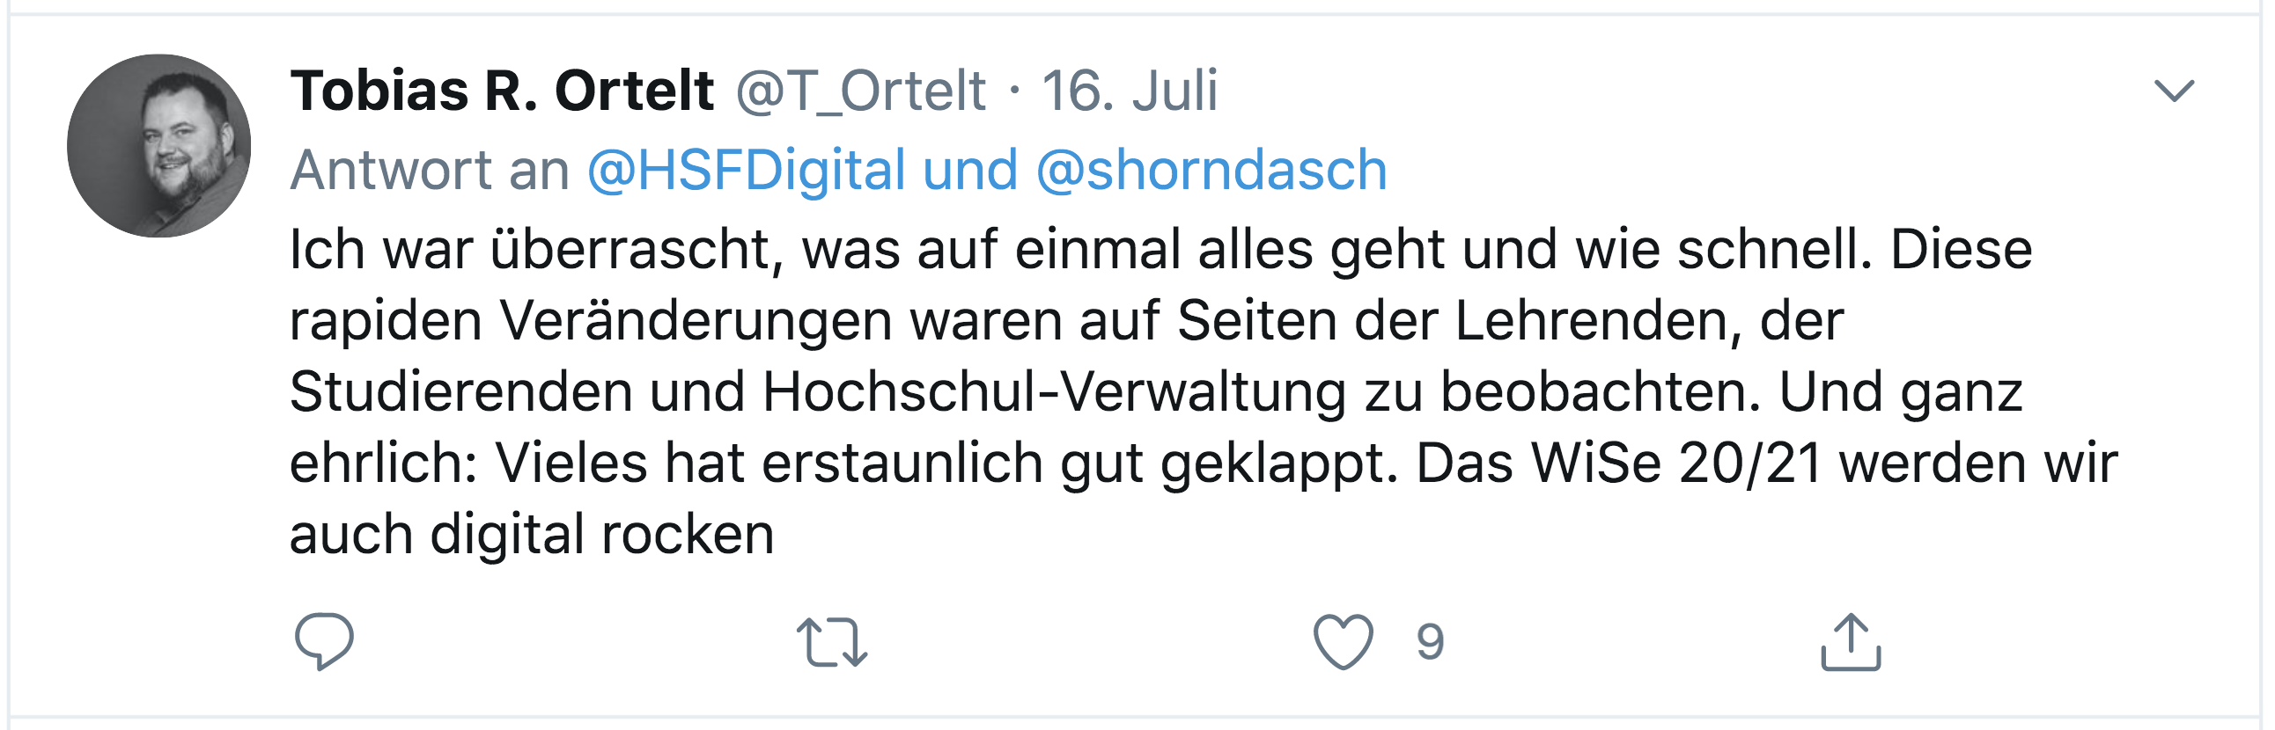Click the reply speech bubble icon
This screenshot has height=730, width=2275.
click(x=324, y=641)
